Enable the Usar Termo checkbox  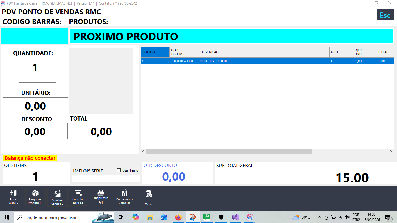(x=119, y=170)
